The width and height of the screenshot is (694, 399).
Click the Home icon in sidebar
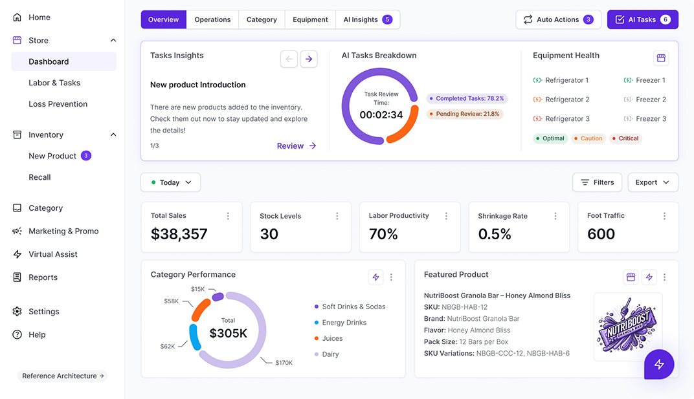coord(17,17)
